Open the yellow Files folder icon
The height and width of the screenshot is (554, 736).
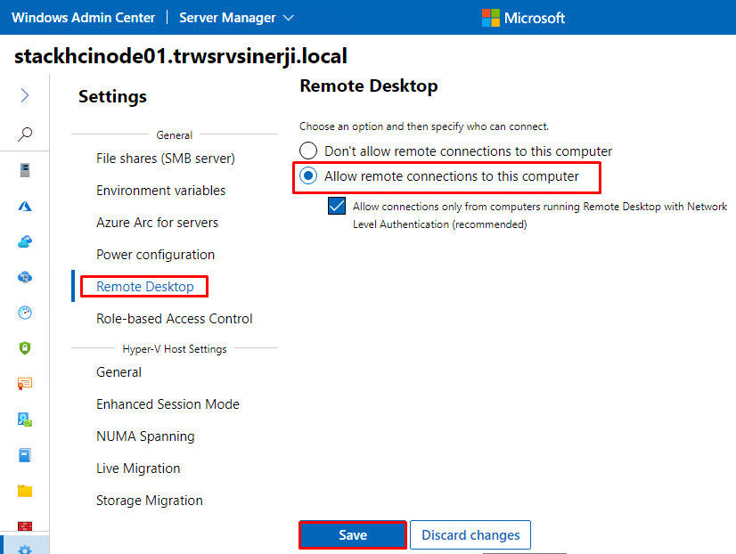pos(25,491)
